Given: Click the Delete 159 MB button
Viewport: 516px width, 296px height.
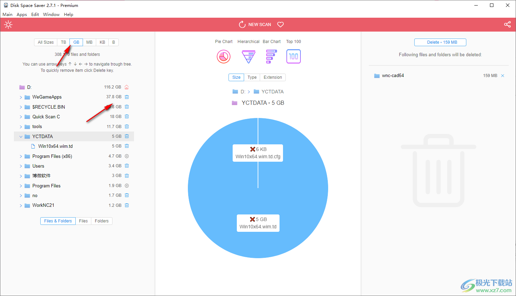Looking at the screenshot, I should coord(440,42).
